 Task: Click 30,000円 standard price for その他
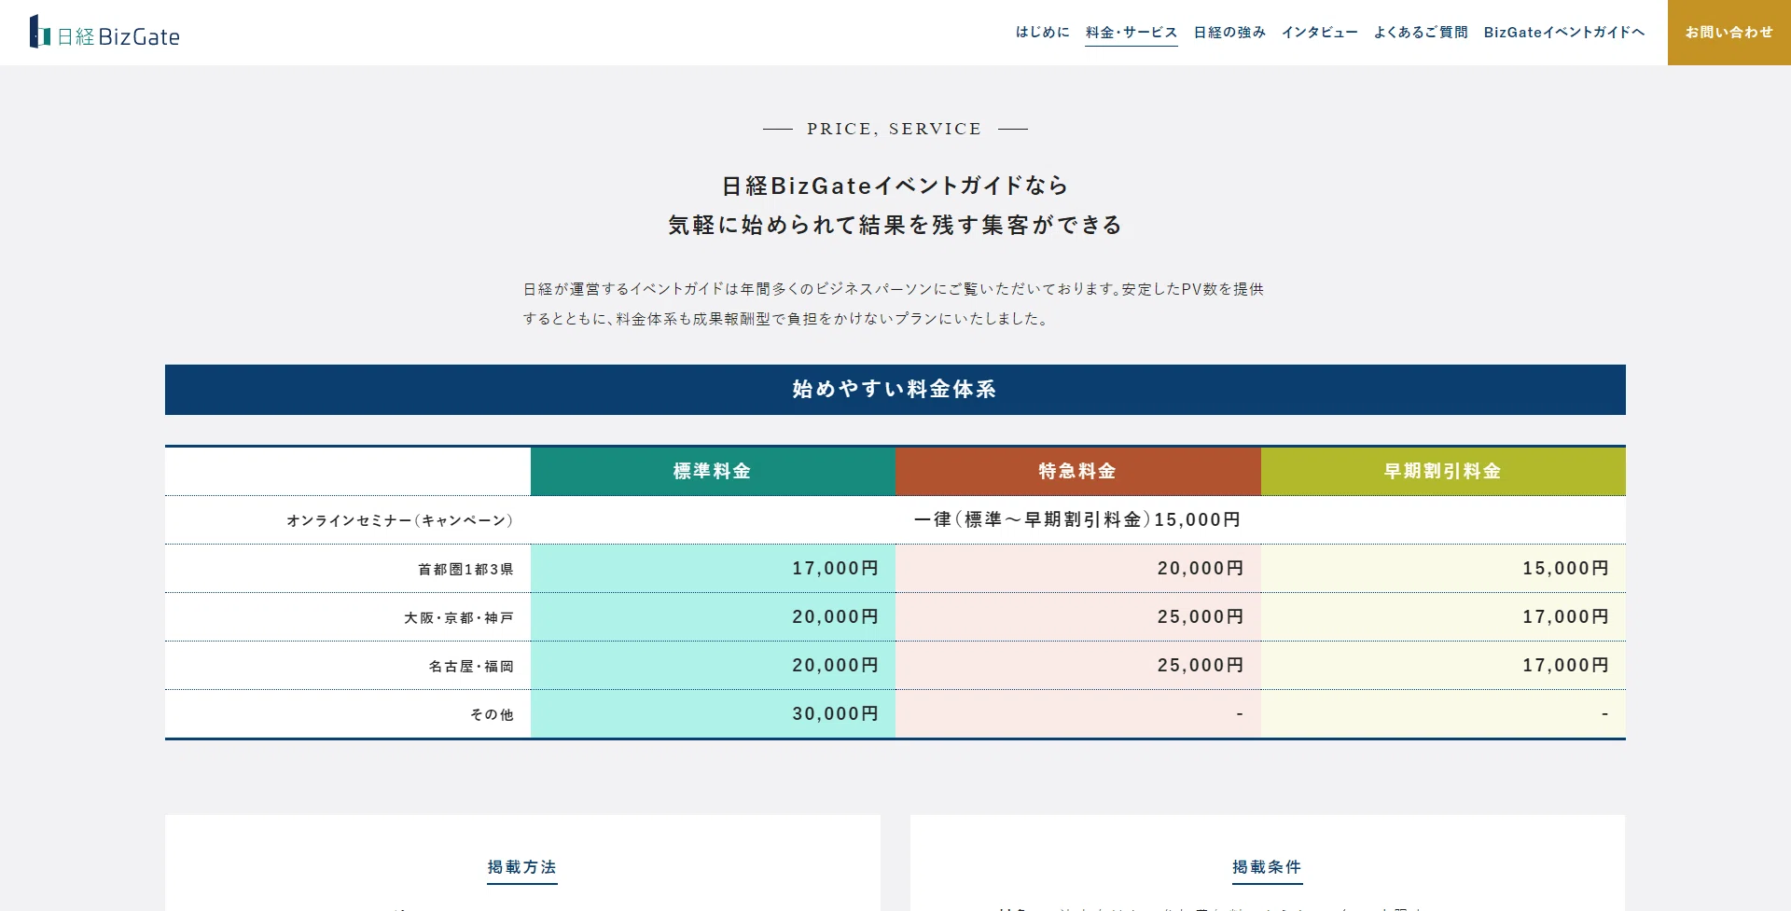tap(836, 714)
